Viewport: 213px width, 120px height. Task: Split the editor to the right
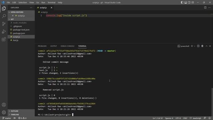[x=205, y=8]
